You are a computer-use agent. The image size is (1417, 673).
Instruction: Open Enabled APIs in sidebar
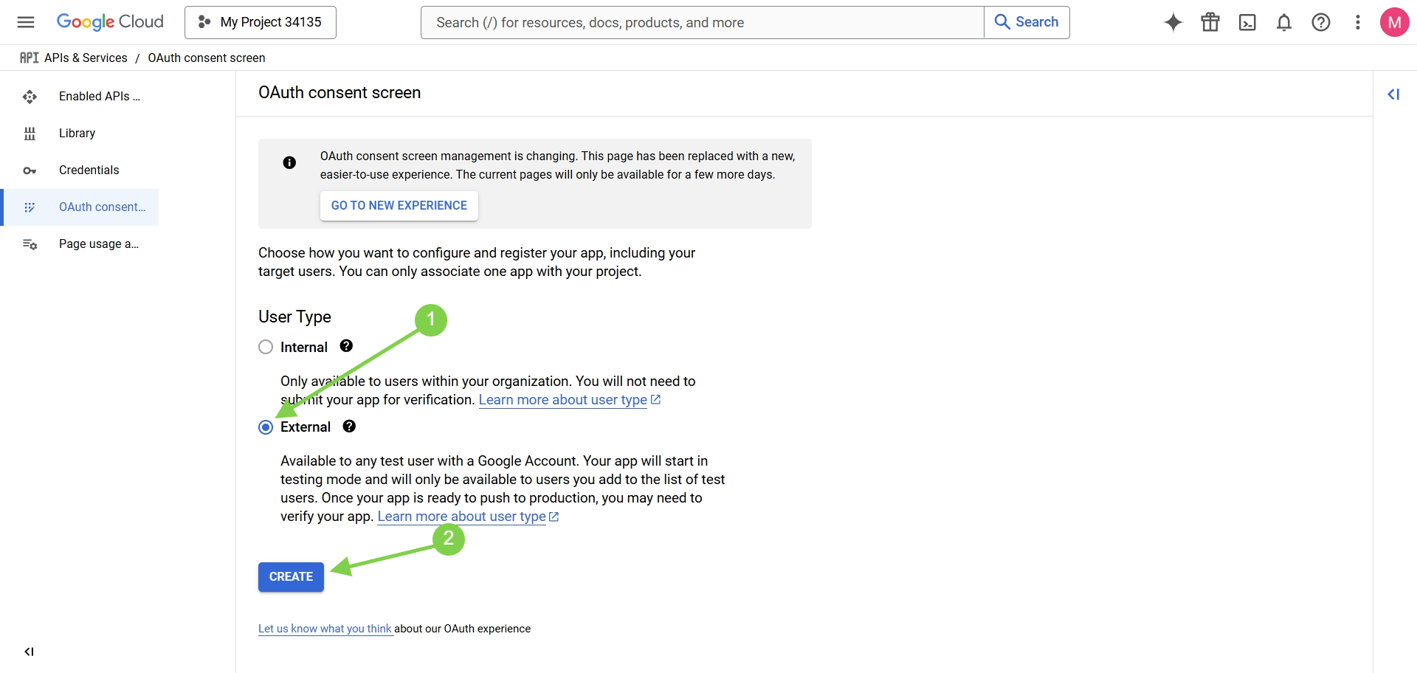click(x=80, y=97)
